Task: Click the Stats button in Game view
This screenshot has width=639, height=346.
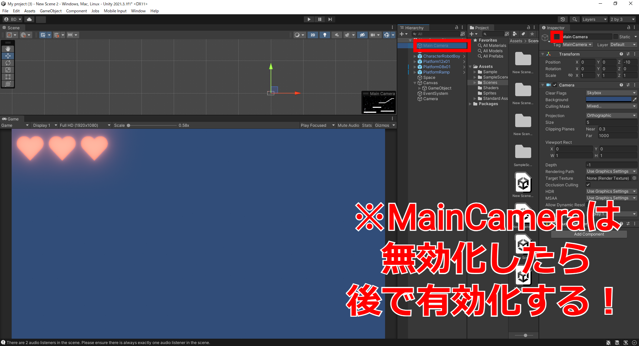Action: [x=366, y=125]
